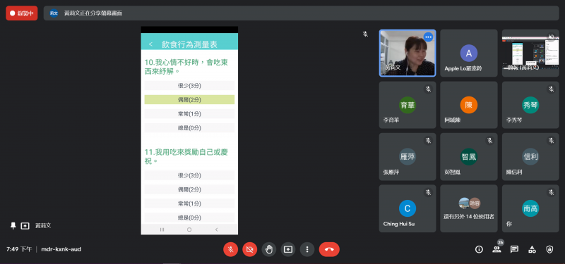Select 總是(0分) for question 11
Screen dimensions: 565x264
coord(189,218)
